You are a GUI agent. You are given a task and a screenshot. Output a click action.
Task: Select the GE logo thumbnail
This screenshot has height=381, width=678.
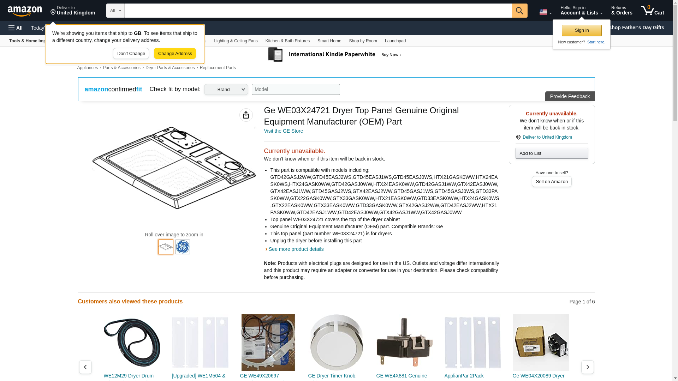pos(182,247)
